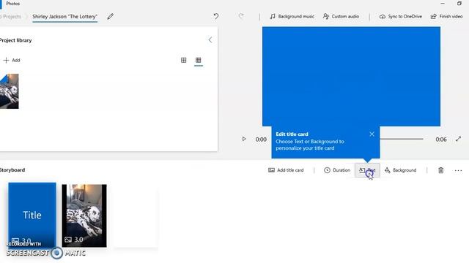Rename video using pencil icon
The image size is (469, 263).
110,16
